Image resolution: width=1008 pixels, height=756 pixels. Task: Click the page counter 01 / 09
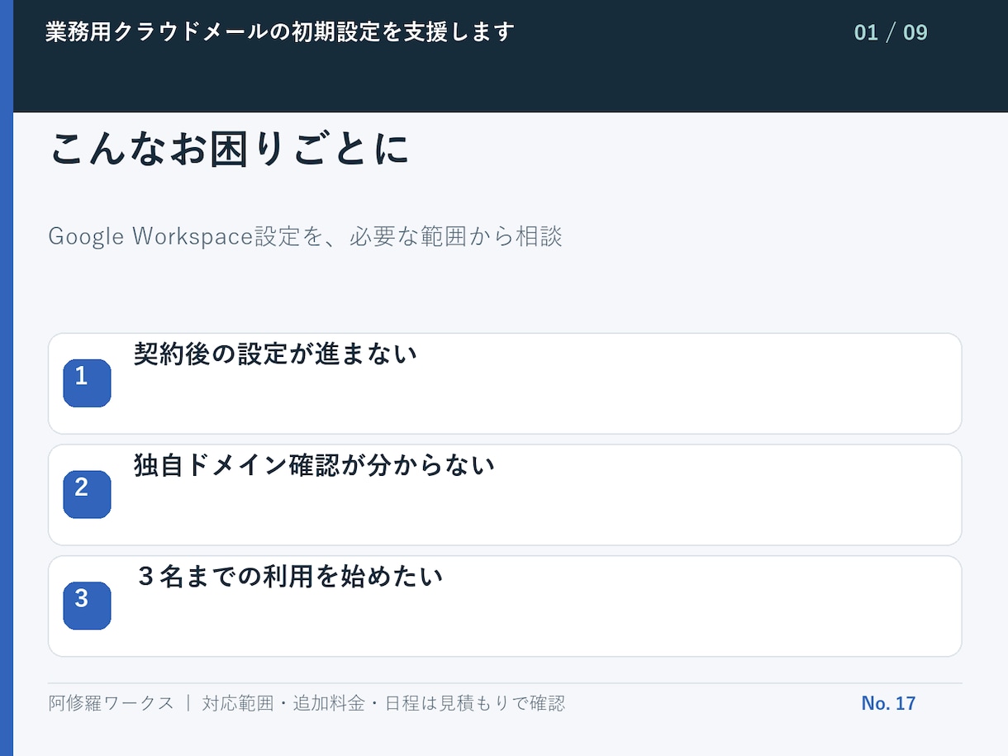tap(891, 33)
